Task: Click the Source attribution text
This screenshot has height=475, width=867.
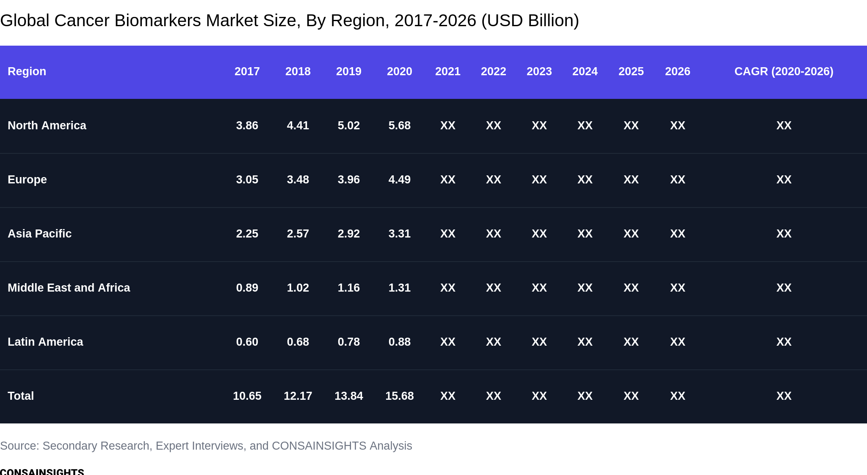Action: pyautogui.click(x=206, y=446)
